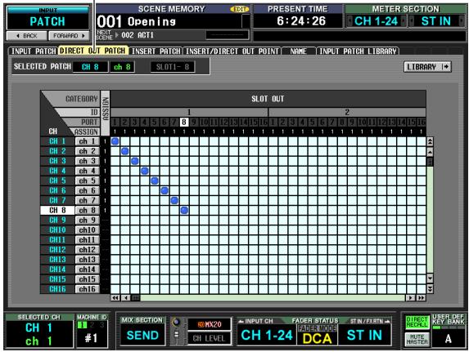This screenshot has width=469, height=352.
Task: Select machine ID 1 indicator
Action: point(82,325)
